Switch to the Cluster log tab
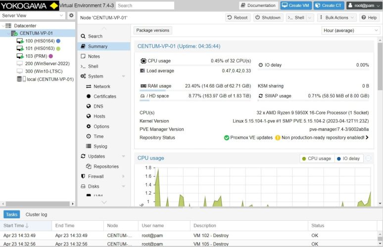Image resolution: width=383 pixels, height=247 pixels. 36,214
